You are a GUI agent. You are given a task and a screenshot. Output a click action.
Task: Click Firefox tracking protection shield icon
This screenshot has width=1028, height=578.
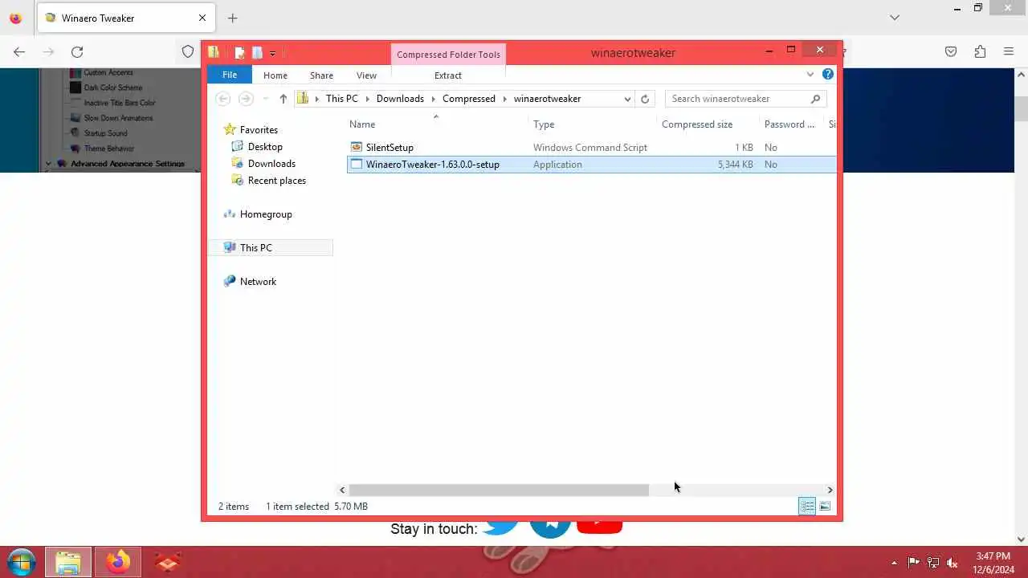[188, 51]
